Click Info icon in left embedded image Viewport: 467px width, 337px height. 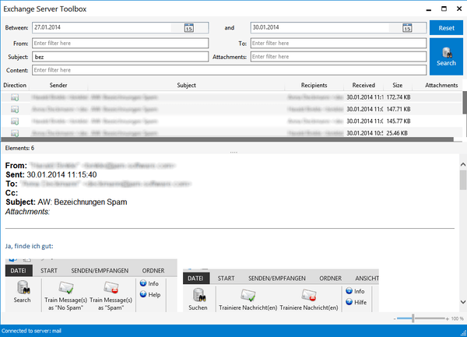(143, 283)
